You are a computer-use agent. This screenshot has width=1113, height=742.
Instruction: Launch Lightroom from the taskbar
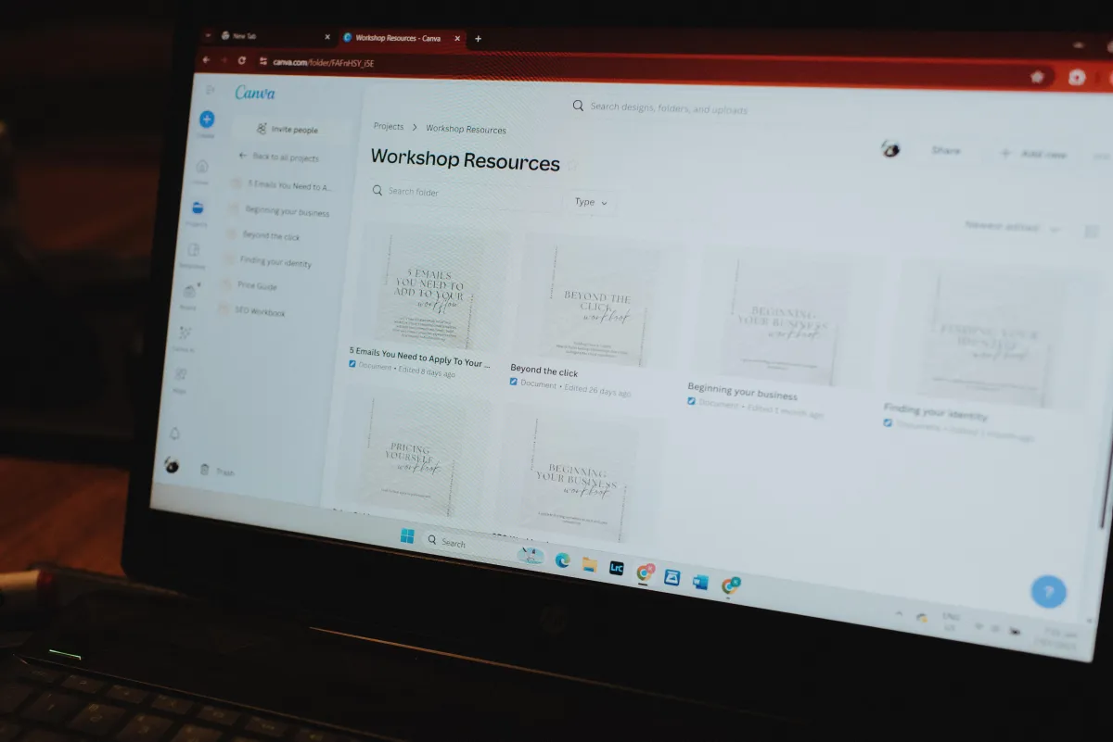(616, 569)
